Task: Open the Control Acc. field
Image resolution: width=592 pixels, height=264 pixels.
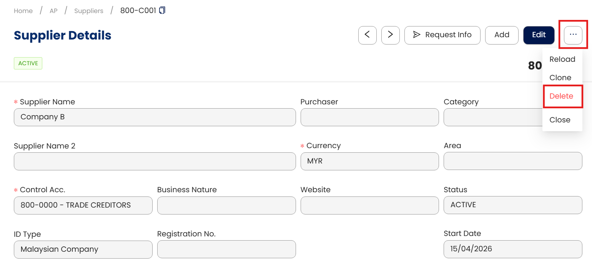Action: click(x=83, y=205)
